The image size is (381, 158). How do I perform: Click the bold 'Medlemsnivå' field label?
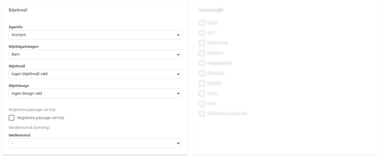19,135
